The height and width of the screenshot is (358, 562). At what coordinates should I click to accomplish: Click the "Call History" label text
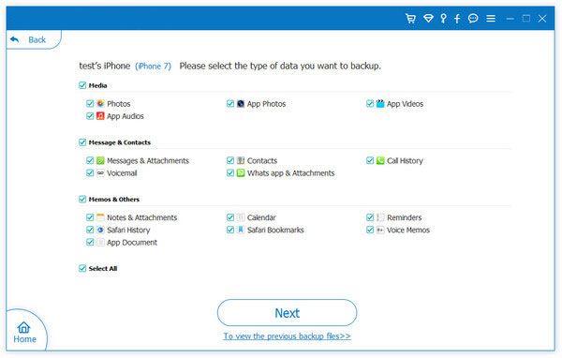tap(405, 160)
